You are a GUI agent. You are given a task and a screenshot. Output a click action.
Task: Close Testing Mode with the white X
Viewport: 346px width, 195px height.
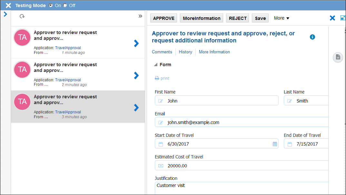click(8, 5)
